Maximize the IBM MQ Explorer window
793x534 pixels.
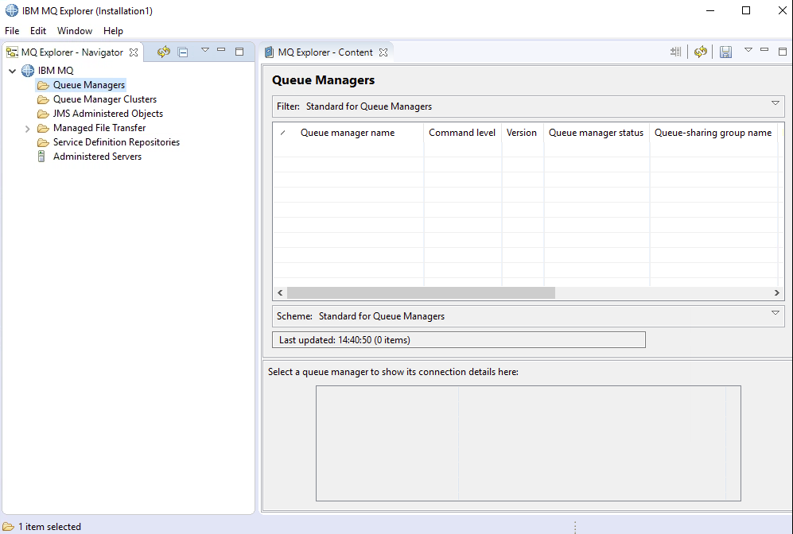click(x=746, y=10)
